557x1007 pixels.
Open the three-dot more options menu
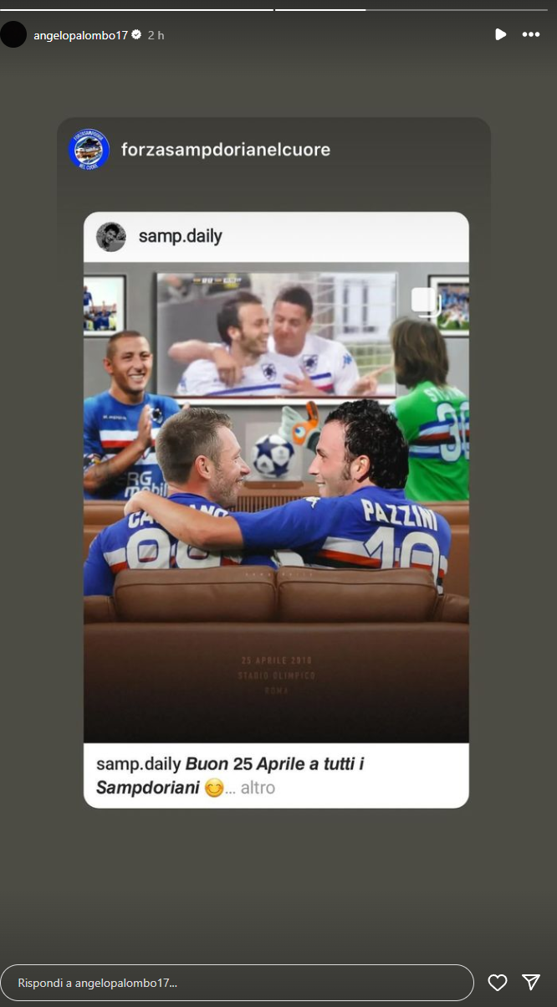(531, 34)
